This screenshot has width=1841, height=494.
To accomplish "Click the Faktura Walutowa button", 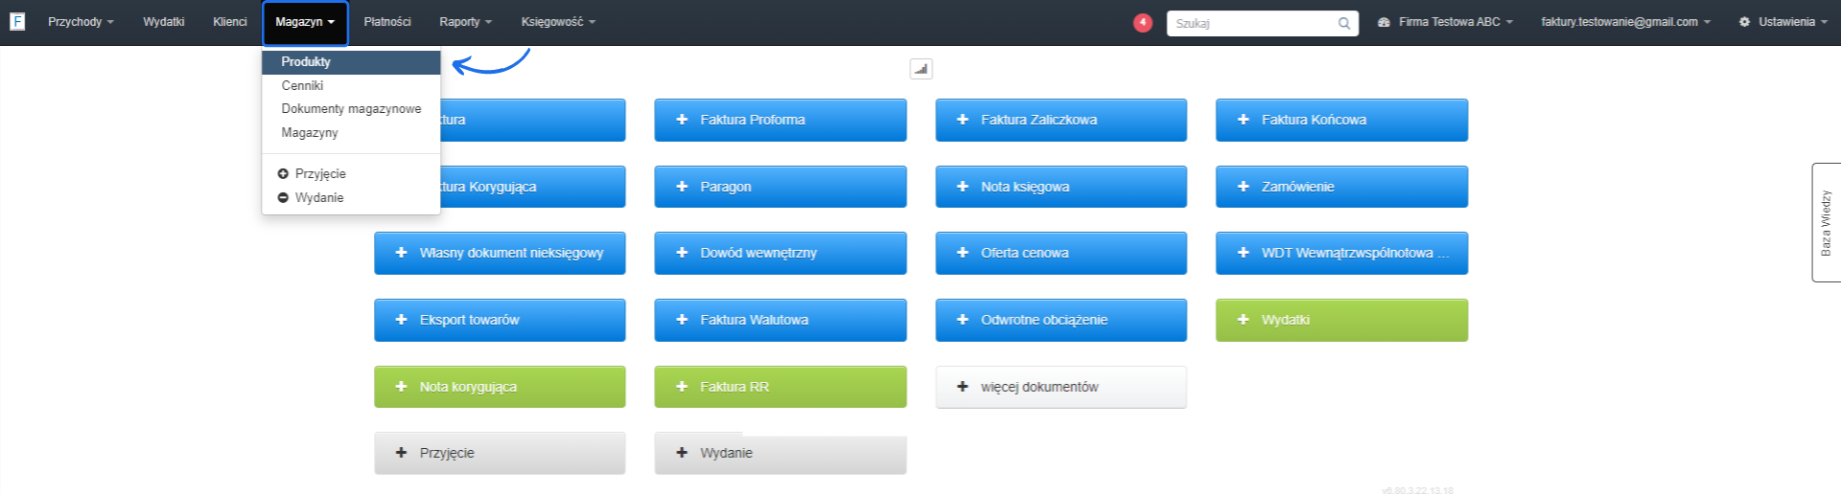I will click(781, 320).
